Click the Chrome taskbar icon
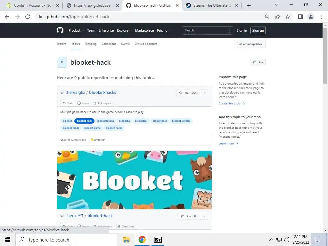Viewport: 328px width, 246px height. point(142,240)
